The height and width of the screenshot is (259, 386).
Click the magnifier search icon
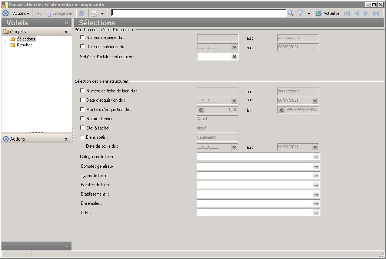[x=291, y=13]
